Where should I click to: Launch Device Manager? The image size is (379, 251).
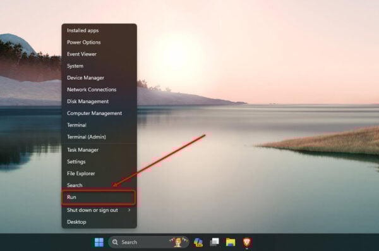point(99,78)
